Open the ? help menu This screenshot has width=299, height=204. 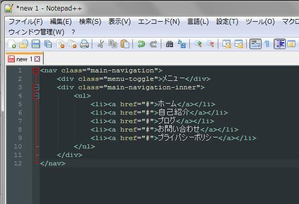(73, 32)
